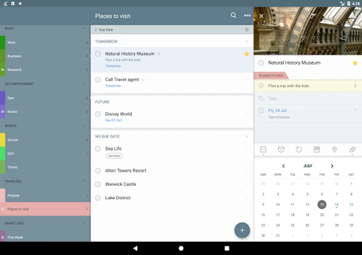Viewport: 362px width, 255px height.
Task: Go to previous month in calendar
Action: point(283,166)
